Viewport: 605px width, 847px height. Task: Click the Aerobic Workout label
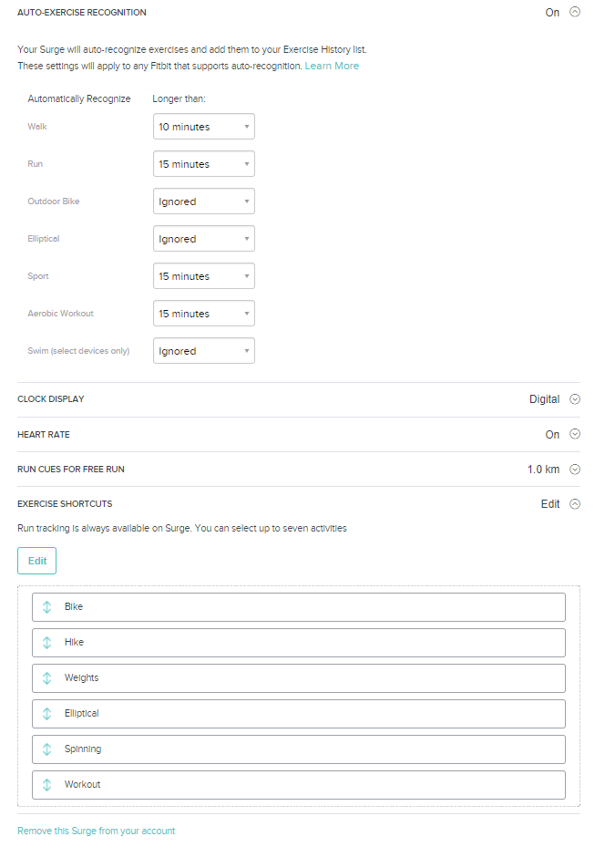pyautogui.click(x=60, y=314)
